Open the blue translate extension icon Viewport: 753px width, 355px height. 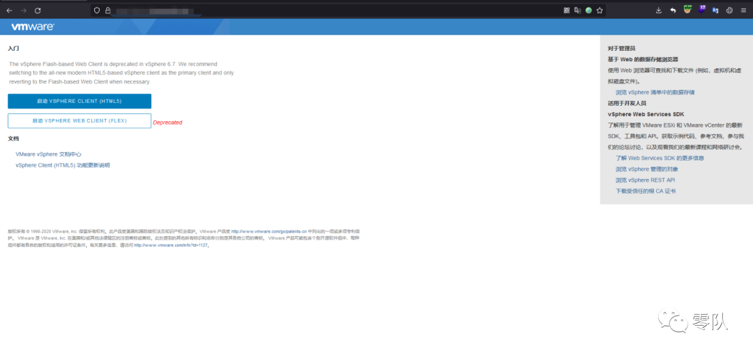coord(715,10)
